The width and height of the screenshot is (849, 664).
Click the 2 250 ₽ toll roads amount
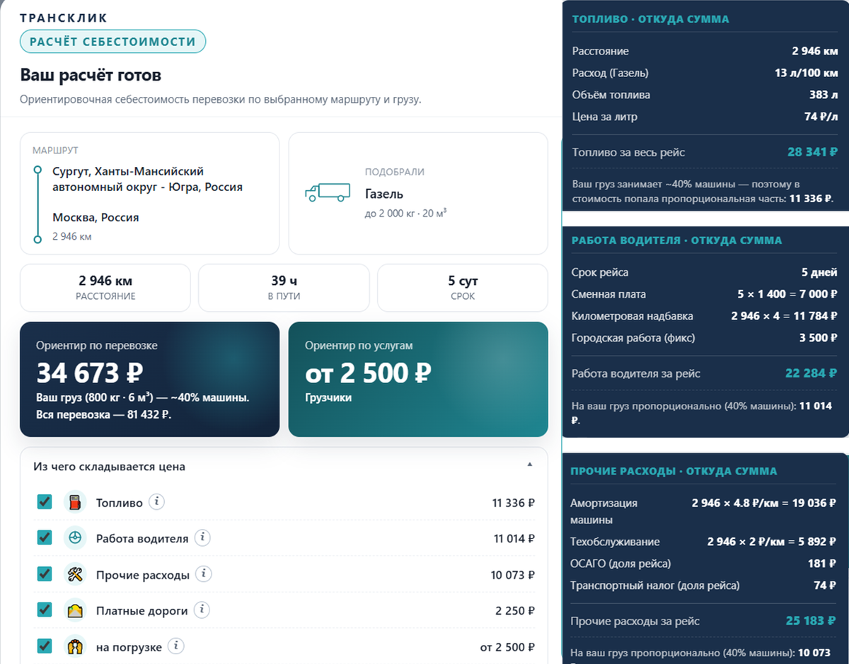coord(515,611)
